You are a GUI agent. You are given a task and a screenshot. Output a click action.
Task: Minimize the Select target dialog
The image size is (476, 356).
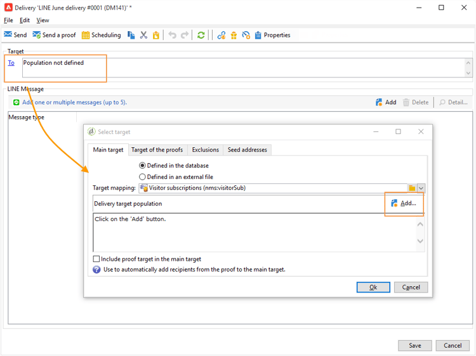pos(376,131)
